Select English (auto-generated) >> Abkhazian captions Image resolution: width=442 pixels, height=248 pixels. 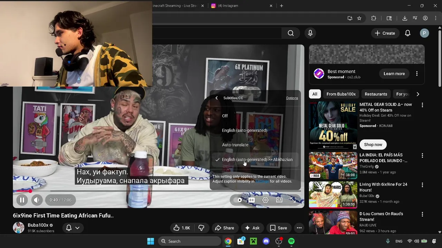pyautogui.click(x=255, y=159)
